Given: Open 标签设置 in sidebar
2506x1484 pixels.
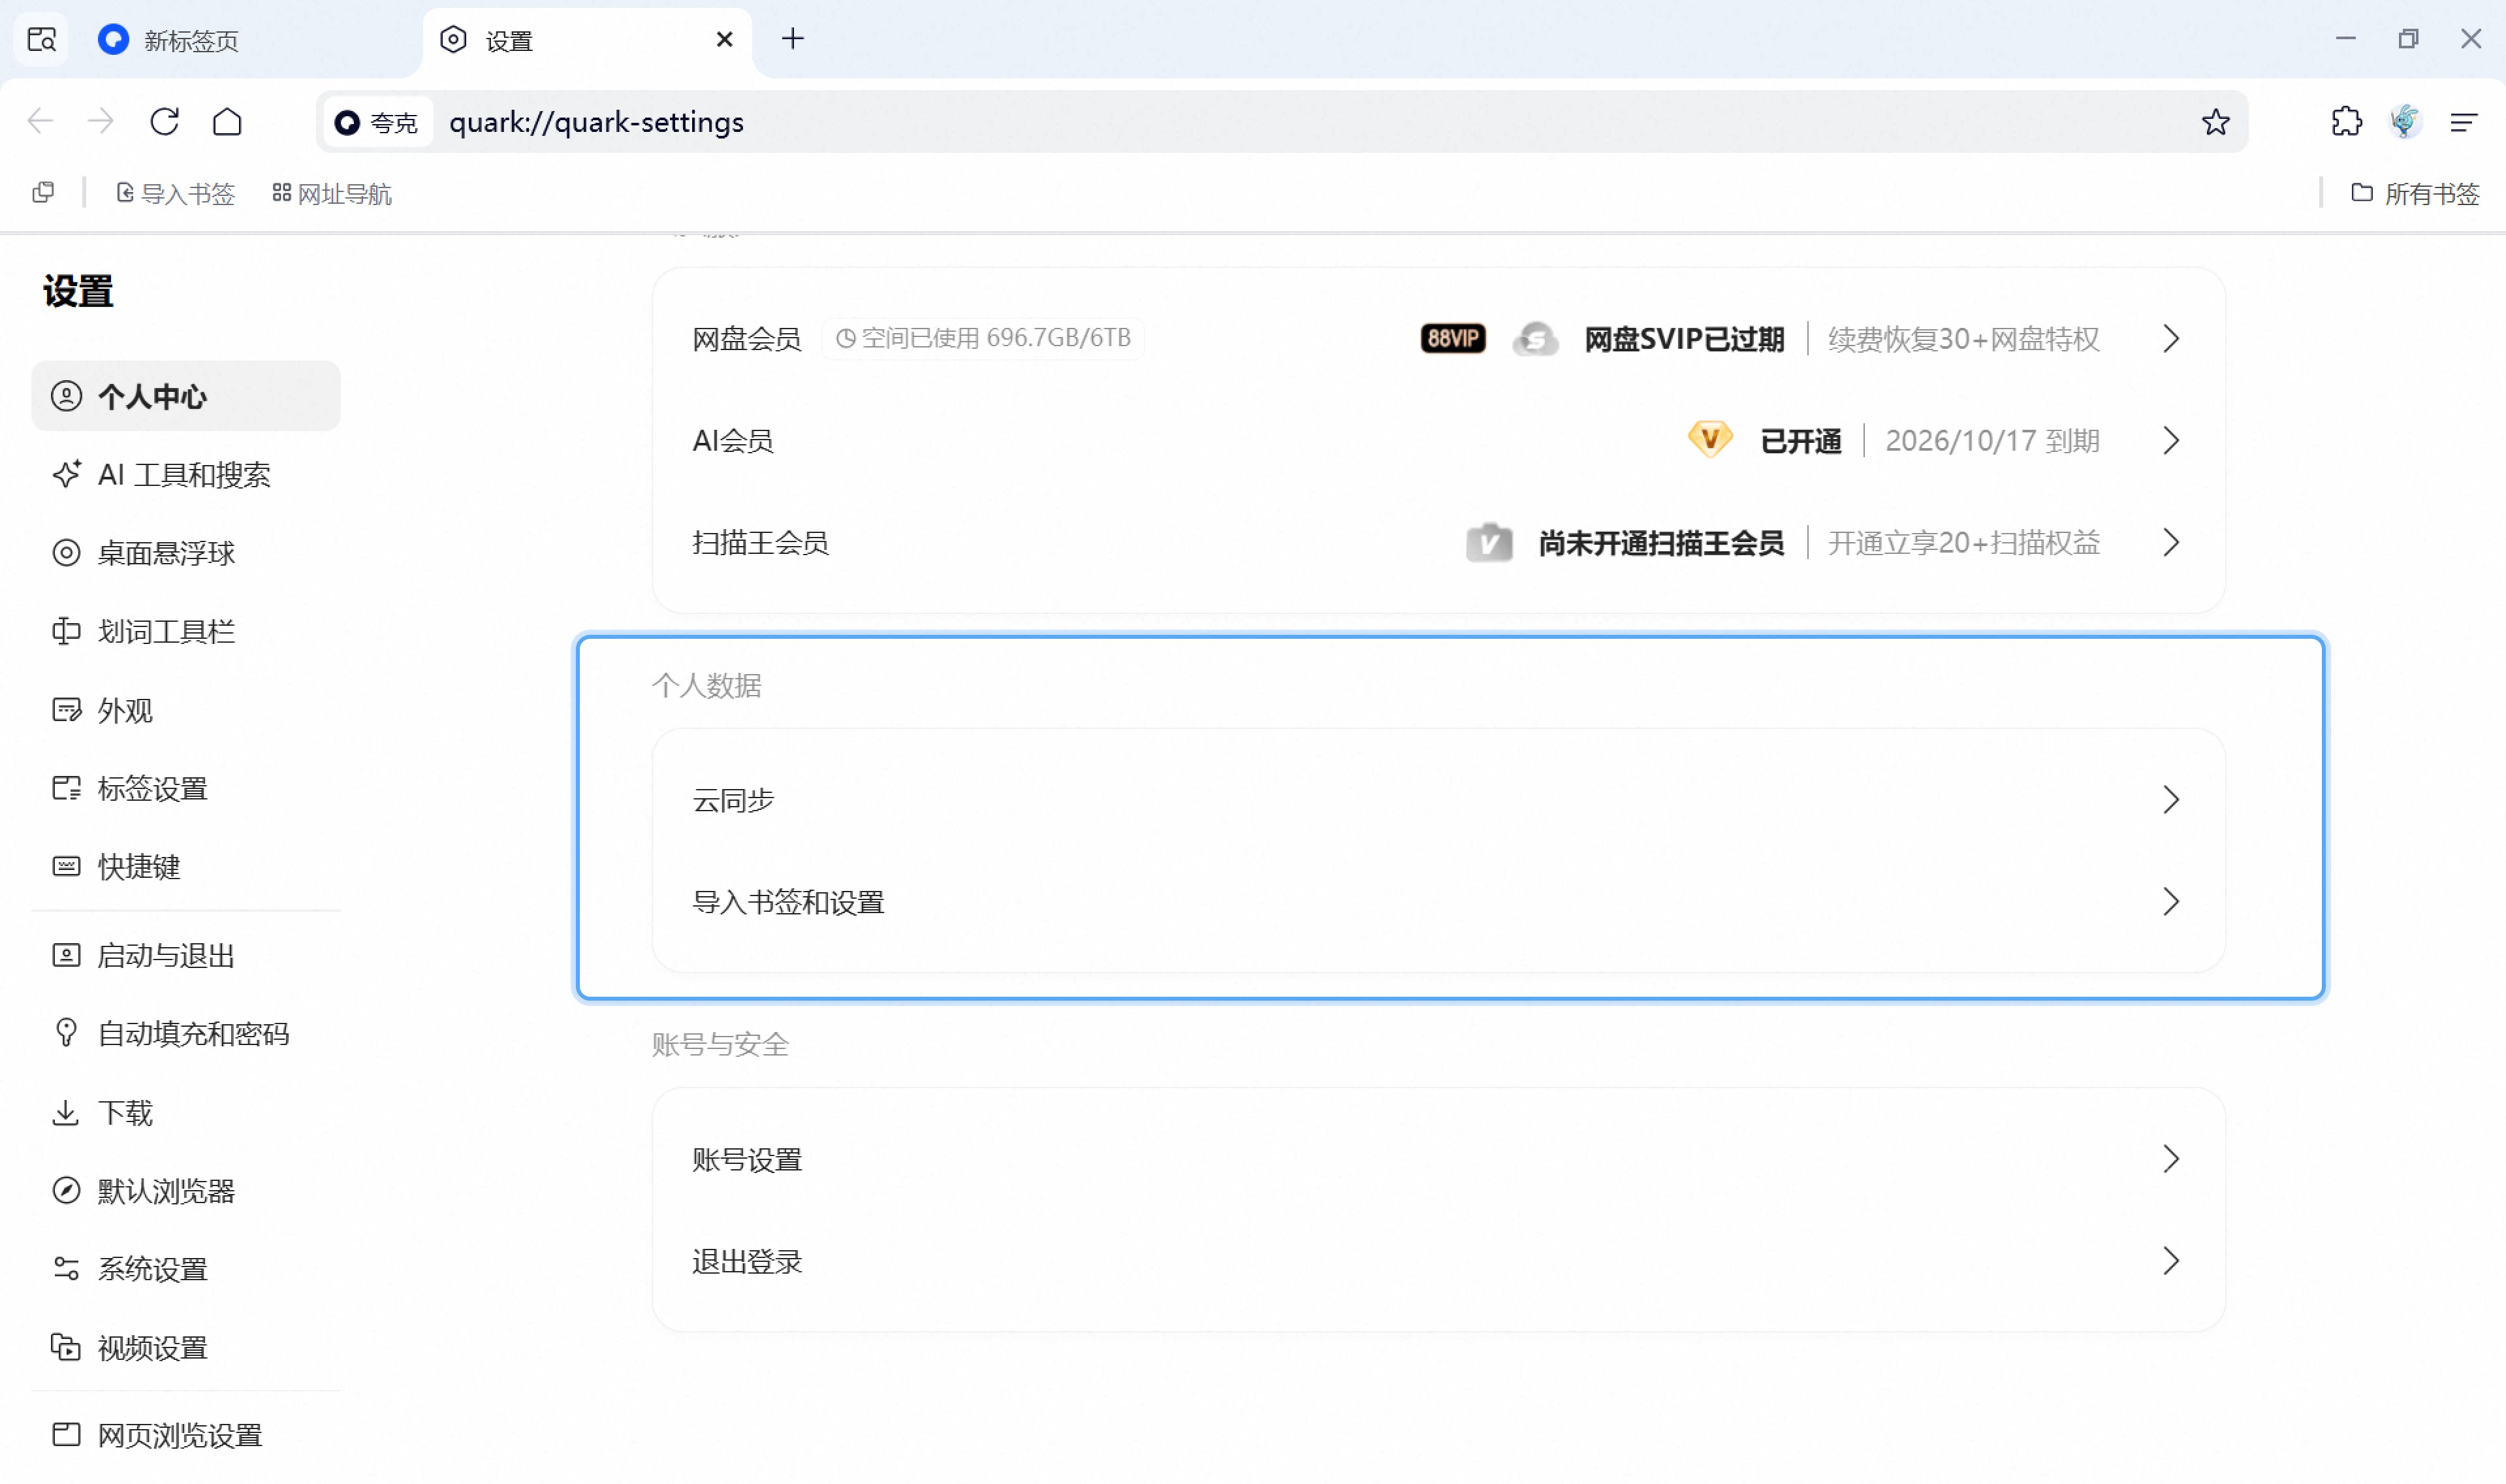Looking at the screenshot, I should pyautogui.click(x=186, y=788).
